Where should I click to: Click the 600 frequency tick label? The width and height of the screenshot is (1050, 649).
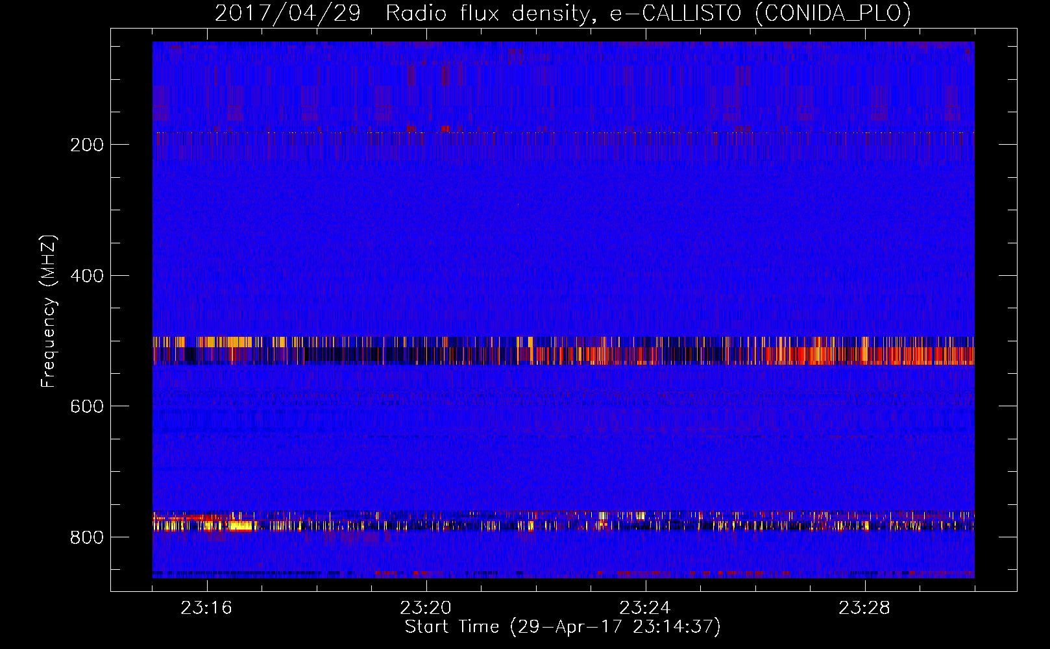click(x=87, y=406)
